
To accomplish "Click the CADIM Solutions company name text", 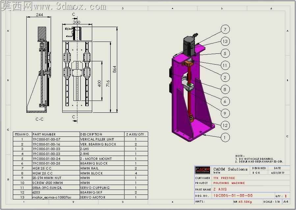I will coord(230,169).
